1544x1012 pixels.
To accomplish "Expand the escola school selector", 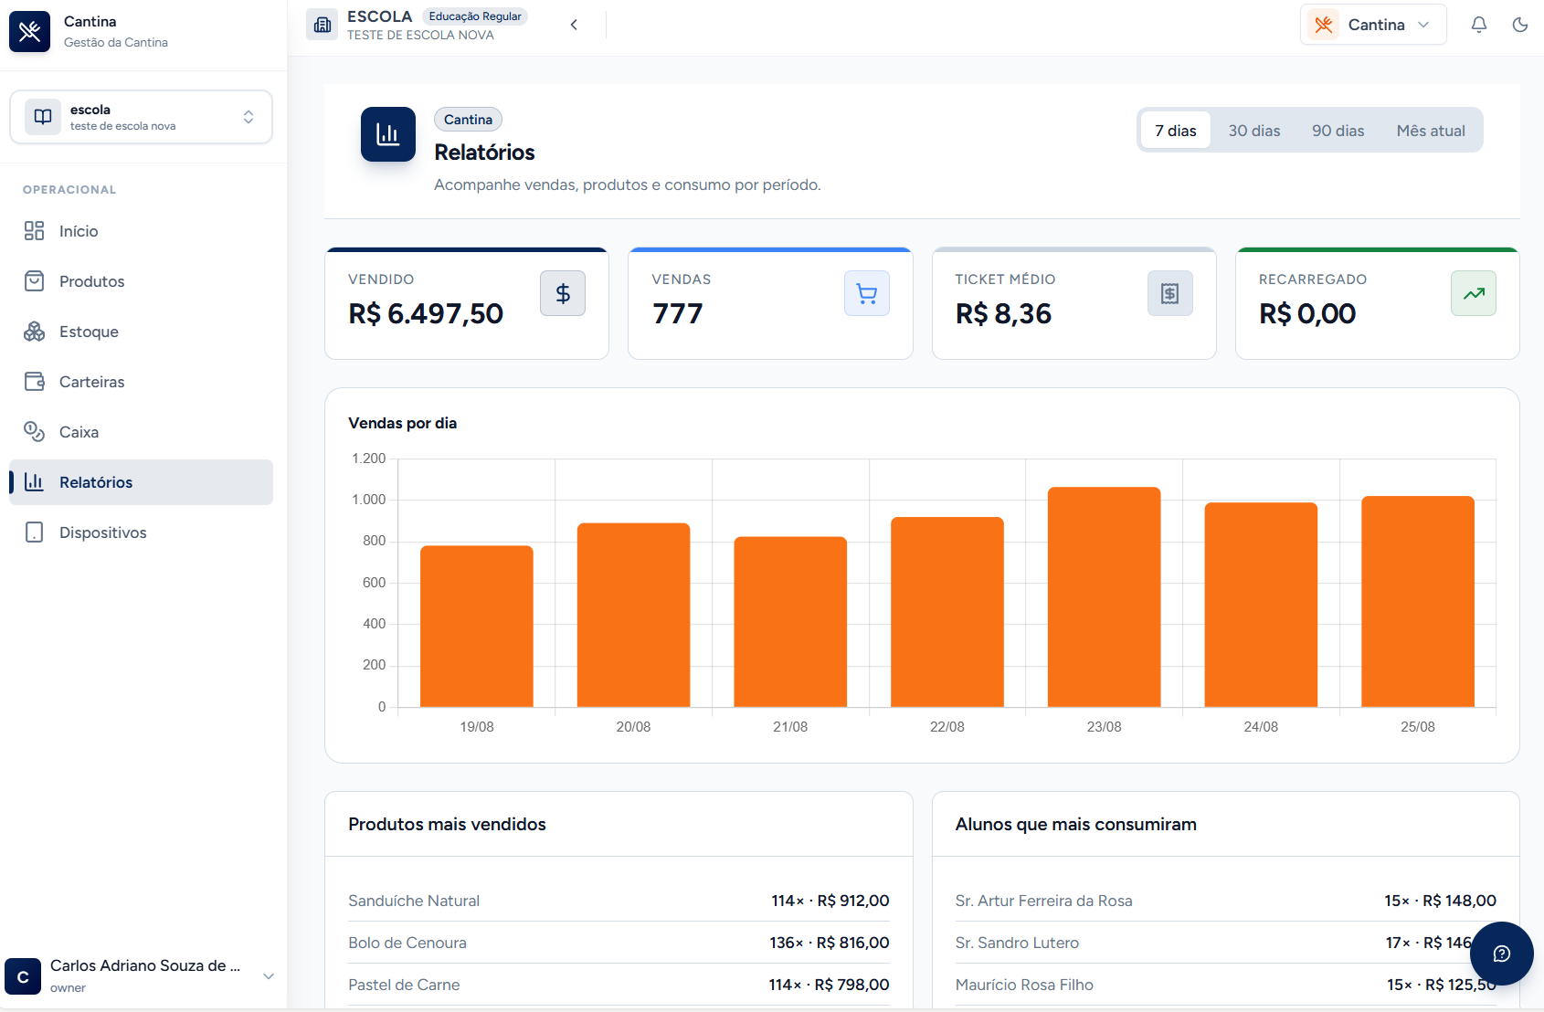I will pyautogui.click(x=141, y=117).
